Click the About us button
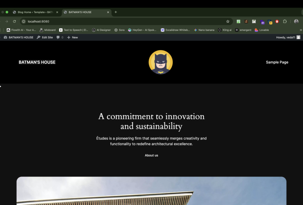The height and width of the screenshot is (205, 303). [x=151, y=155]
